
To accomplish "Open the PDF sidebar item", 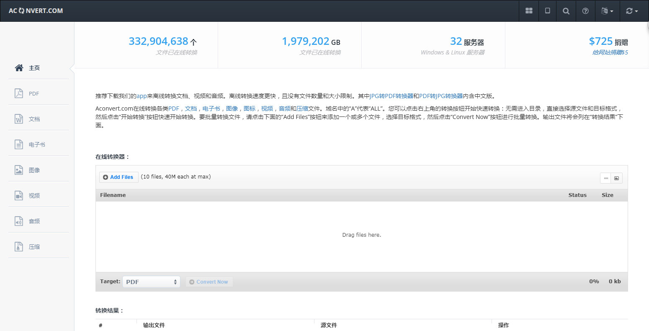I will pyautogui.click(x=39, y=93).
